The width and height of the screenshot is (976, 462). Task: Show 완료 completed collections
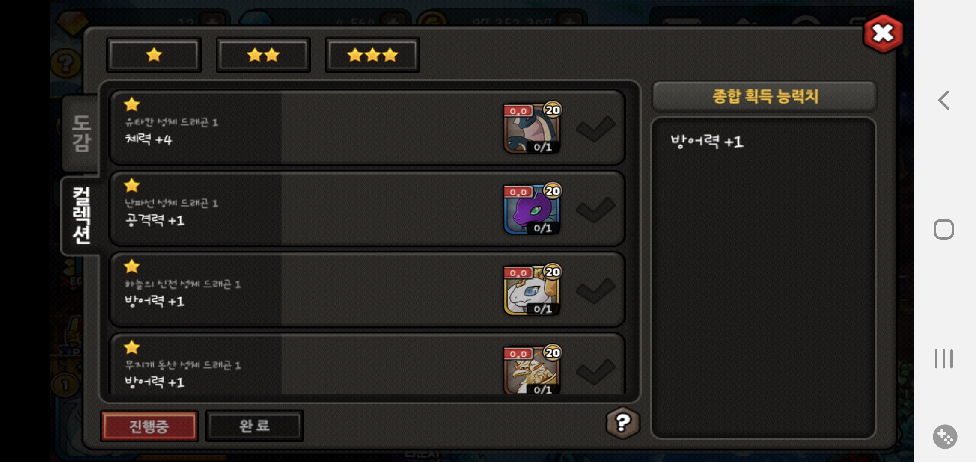(255, 426)
